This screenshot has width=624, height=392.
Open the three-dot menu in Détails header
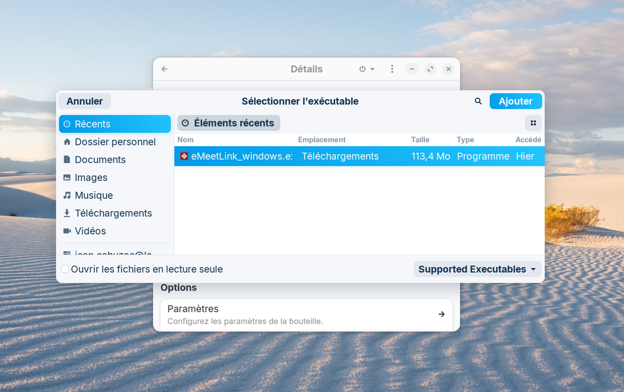coord(392,69)
